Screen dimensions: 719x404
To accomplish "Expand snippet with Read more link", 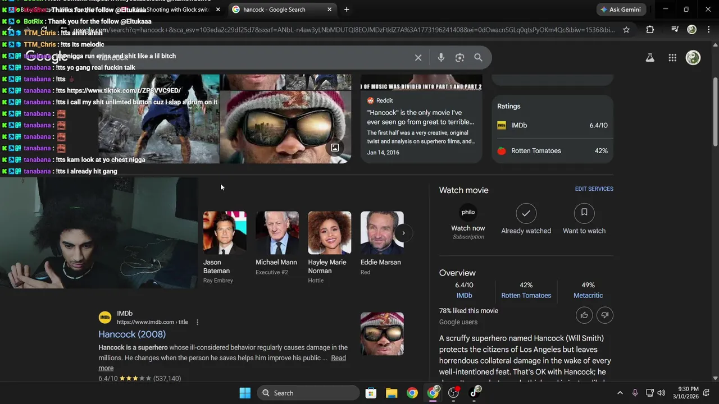I will [338, 358].
